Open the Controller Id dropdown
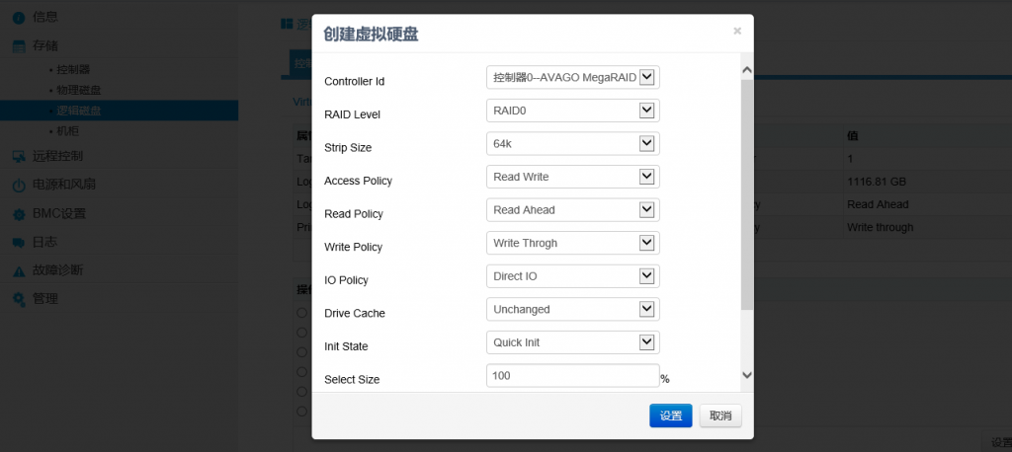Viewport: 1012px width, 452px height. point(572,77)
